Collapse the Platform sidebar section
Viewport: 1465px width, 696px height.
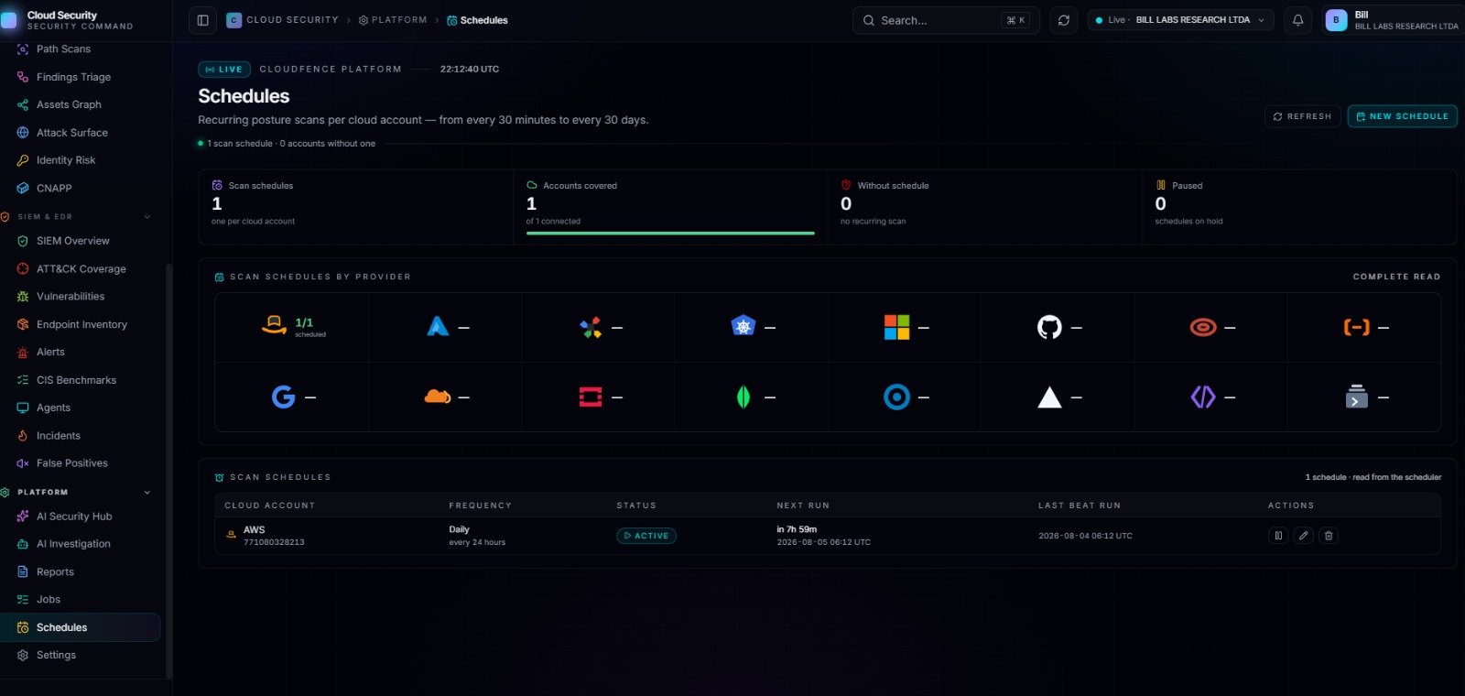tap(147, 493)
